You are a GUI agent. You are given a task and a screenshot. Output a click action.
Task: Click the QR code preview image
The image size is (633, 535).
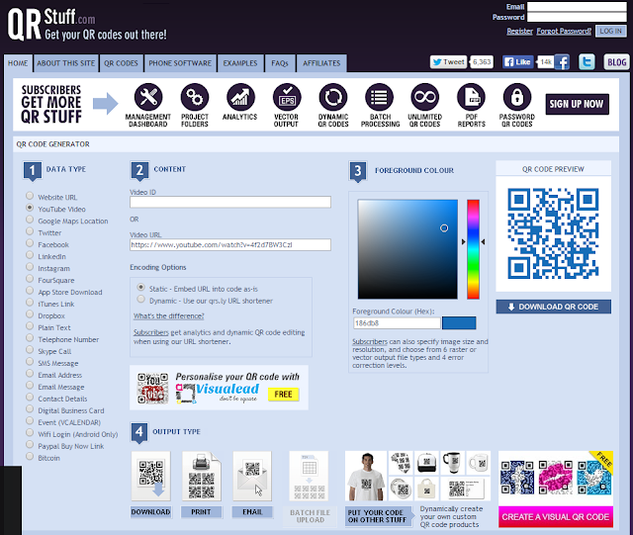coord(553,233)
